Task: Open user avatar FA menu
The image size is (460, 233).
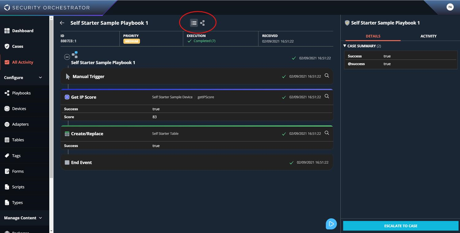Action: coord(450,7)
